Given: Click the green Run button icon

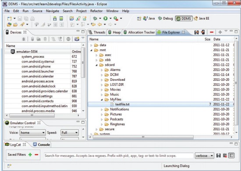Looking at the screenshot, I should (x=106, y=18).
